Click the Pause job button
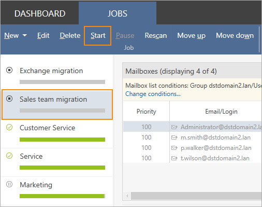The width and height of the screenshot is (262, 207). click(x=125, y=35)
